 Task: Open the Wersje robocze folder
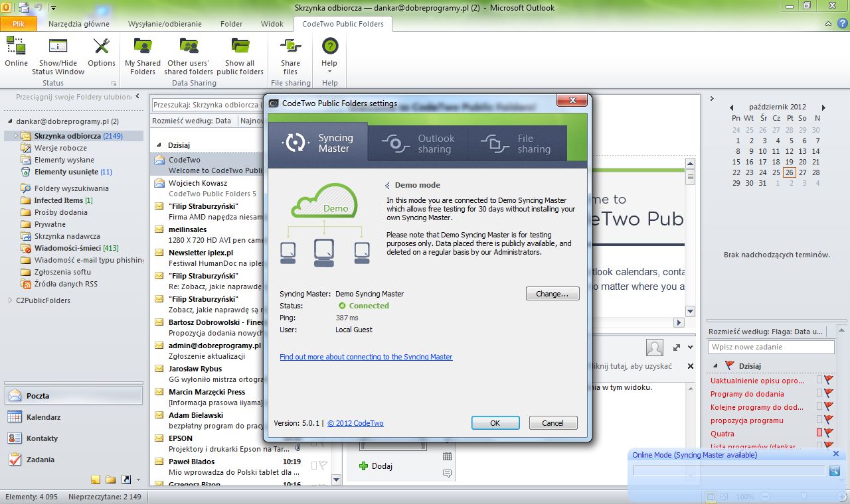click(x=60, y=148)
